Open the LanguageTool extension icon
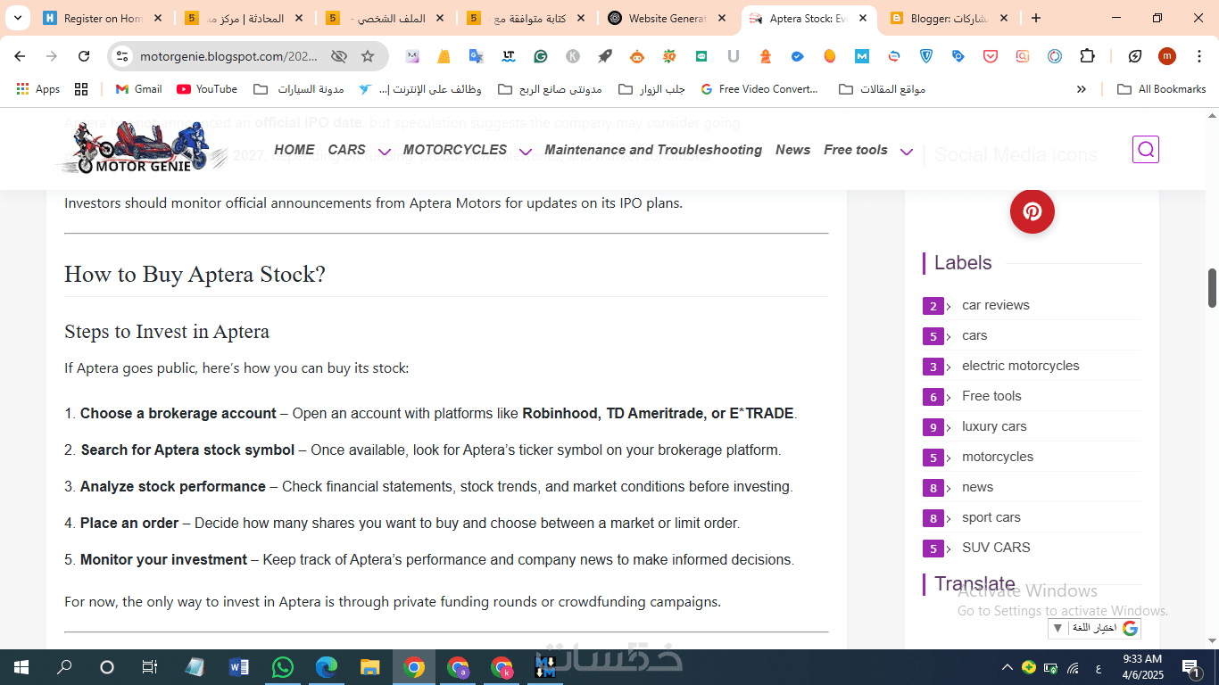This screenshot has width=1219, height=685. 508,56
